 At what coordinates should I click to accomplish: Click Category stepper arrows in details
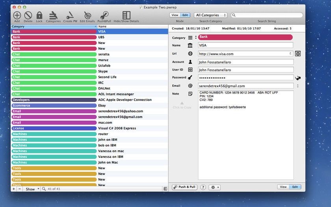coord(196,37)
